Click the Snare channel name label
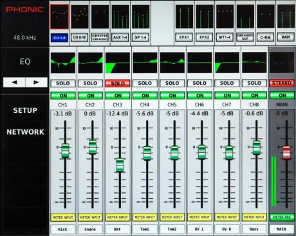 pyautogui.click(x=90, y=229)
